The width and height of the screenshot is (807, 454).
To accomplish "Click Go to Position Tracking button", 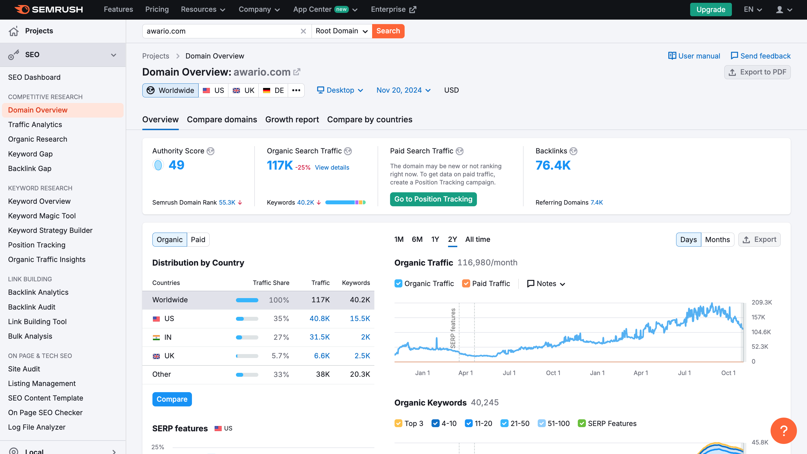I will pyautogui.click(x=433, y=199).
